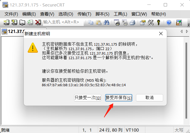
Task: Click the Public Key Assistant key icon
Action: [x=158, y=23]
